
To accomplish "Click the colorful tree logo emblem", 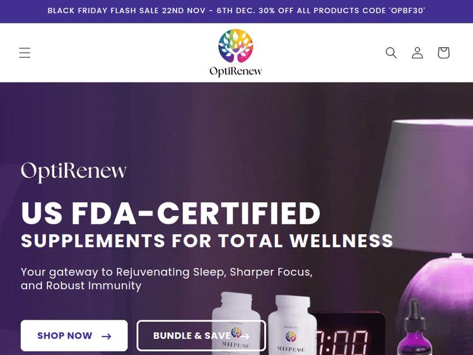I will coord(236,46).
